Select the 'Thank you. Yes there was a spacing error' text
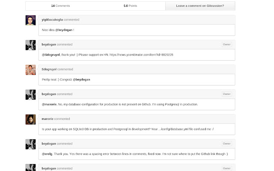The width and height of the screenshot is (274, 171). [141, 154]
